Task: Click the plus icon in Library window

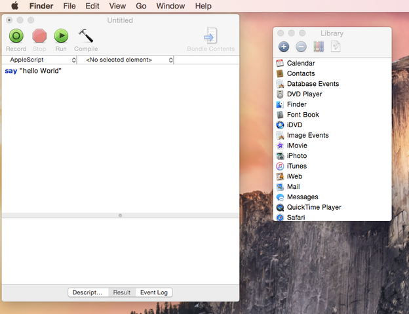Action: click(284, 47)
